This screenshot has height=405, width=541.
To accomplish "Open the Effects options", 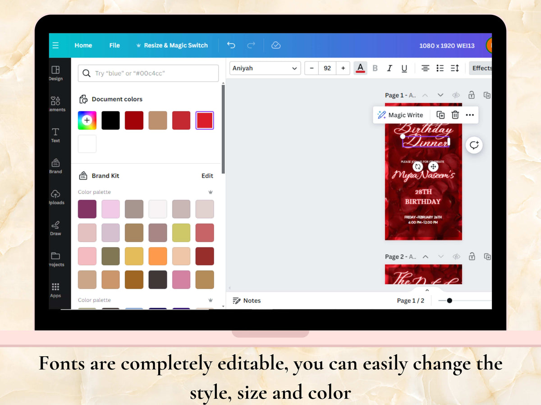I will point(481,68).
